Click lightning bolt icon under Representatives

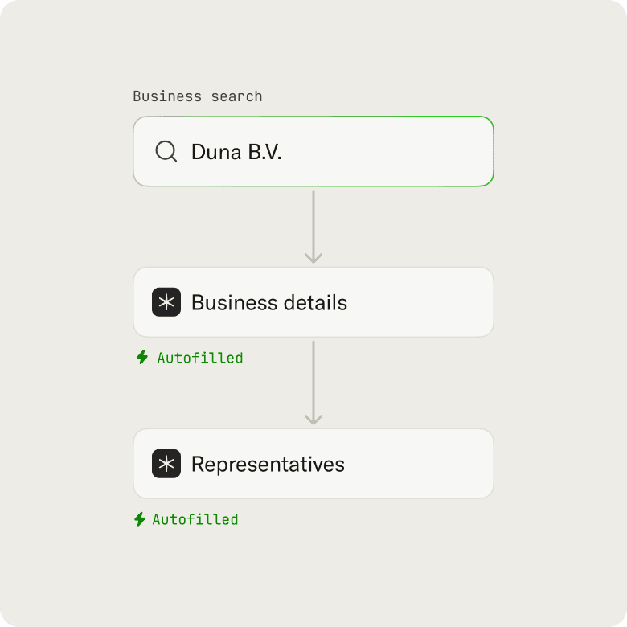click(140, 519)
